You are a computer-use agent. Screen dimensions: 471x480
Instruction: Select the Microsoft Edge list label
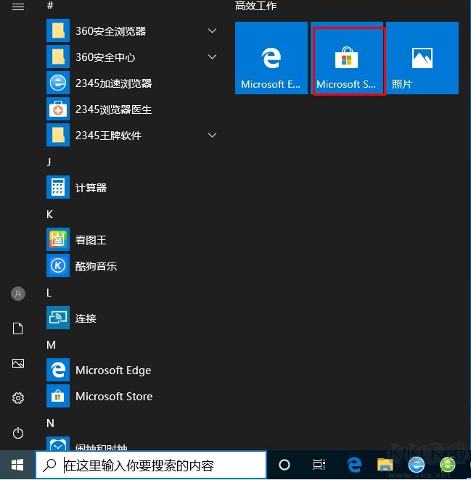[113, 371]
